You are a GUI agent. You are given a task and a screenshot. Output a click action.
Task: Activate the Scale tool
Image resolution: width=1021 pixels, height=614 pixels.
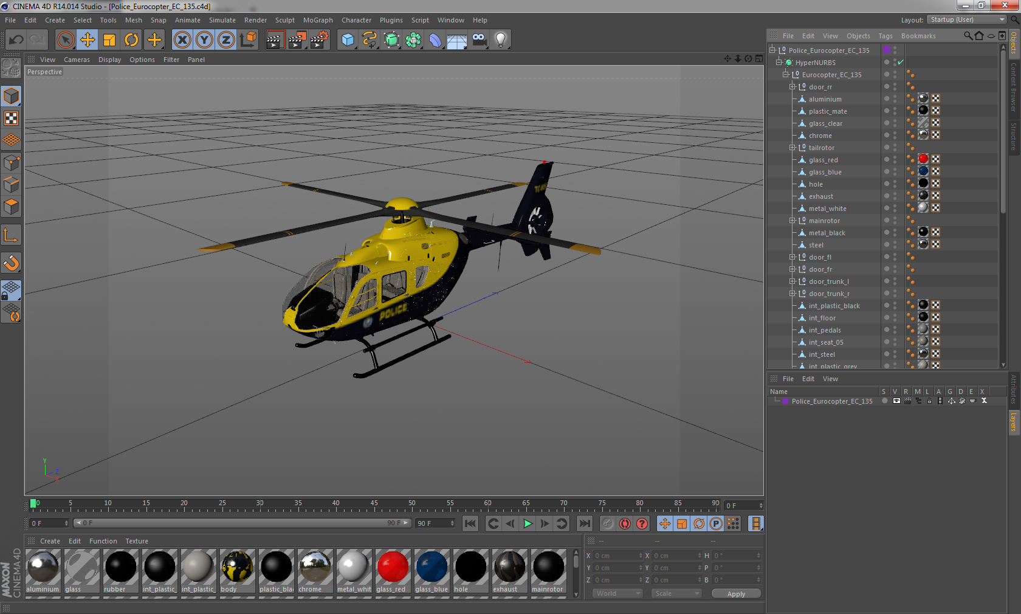(x=109, y=40)
